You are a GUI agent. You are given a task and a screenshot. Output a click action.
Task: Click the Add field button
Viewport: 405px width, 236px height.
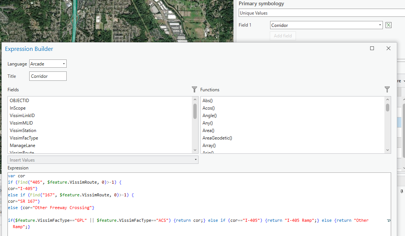[x=283, y=36]
